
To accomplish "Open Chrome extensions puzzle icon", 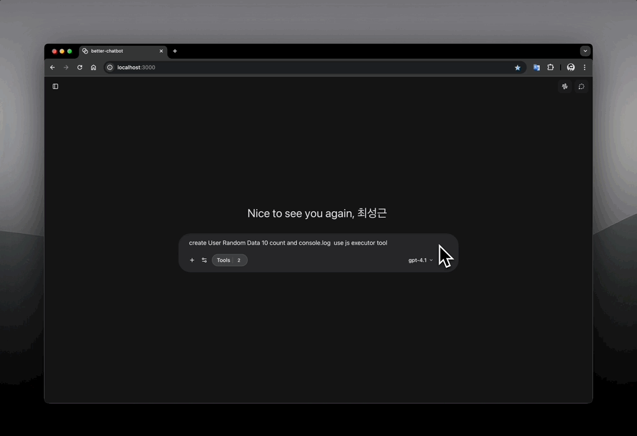I will [550, 67].
